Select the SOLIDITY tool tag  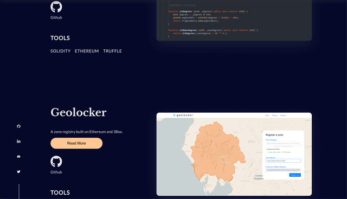coord(60,51)
